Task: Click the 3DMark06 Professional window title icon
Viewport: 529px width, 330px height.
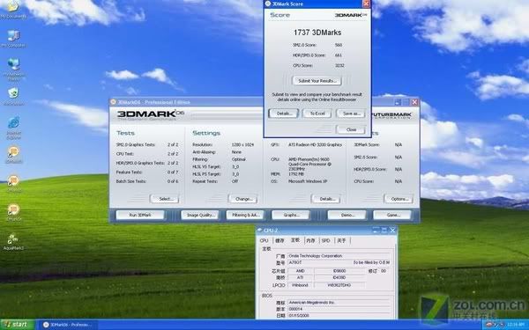Action: click(114, 102)
